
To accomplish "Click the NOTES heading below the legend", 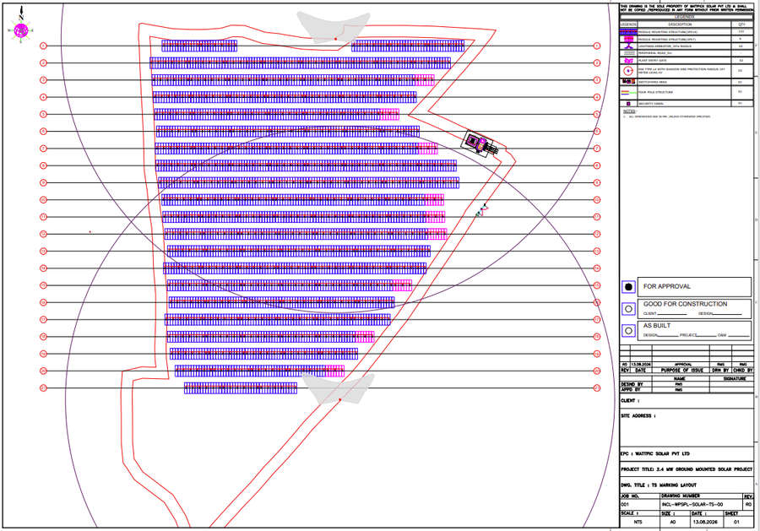I will 629,111.
